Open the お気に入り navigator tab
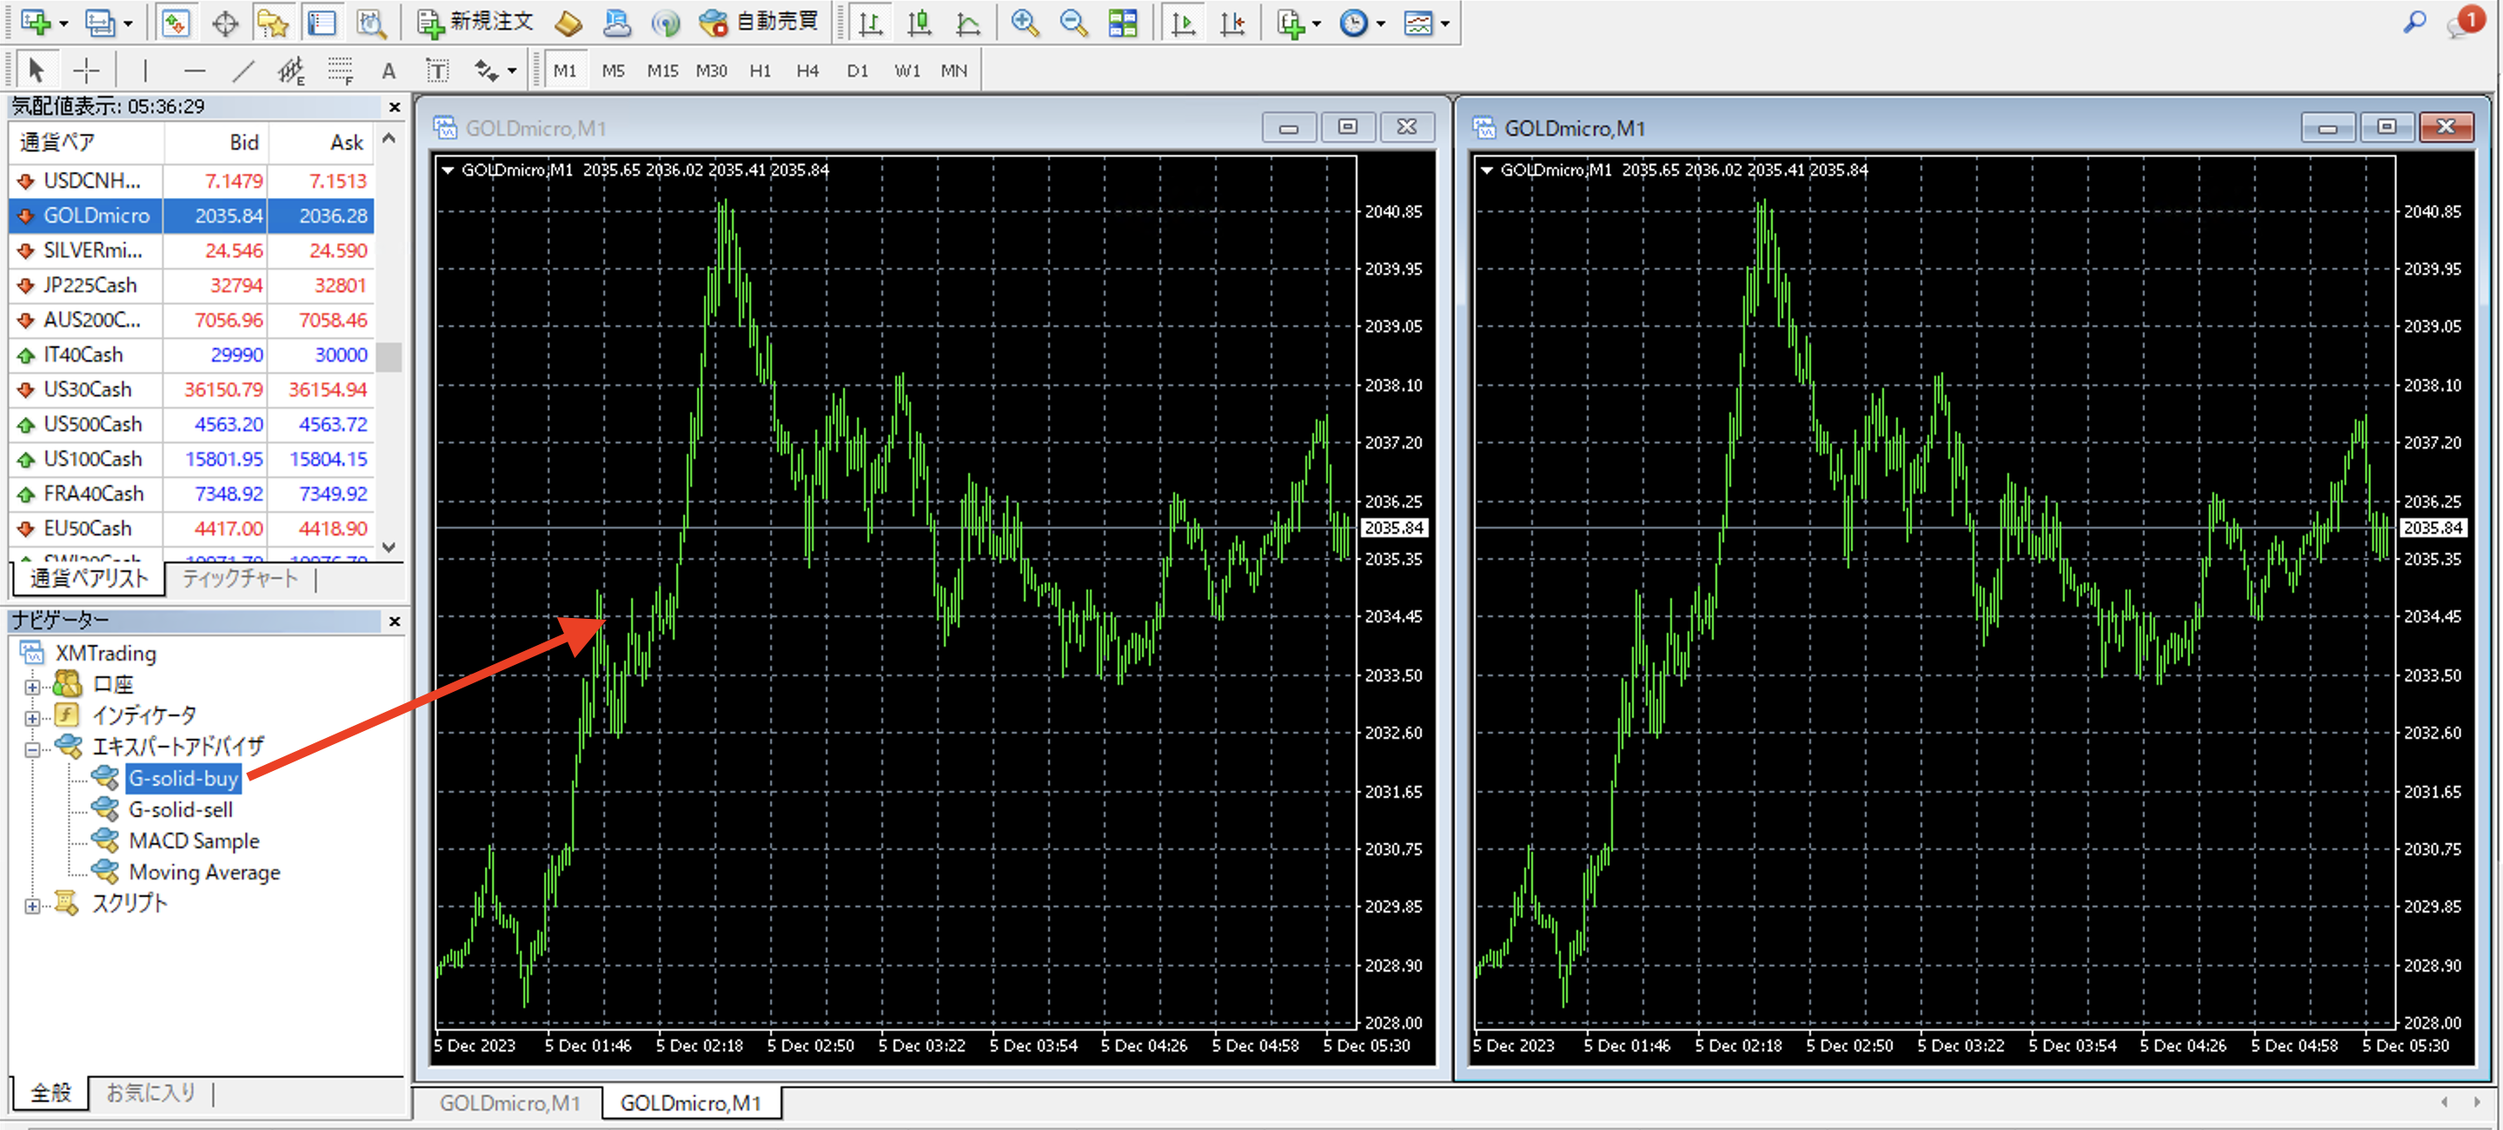2503x1130 pixels. (x=150, y=1092)
